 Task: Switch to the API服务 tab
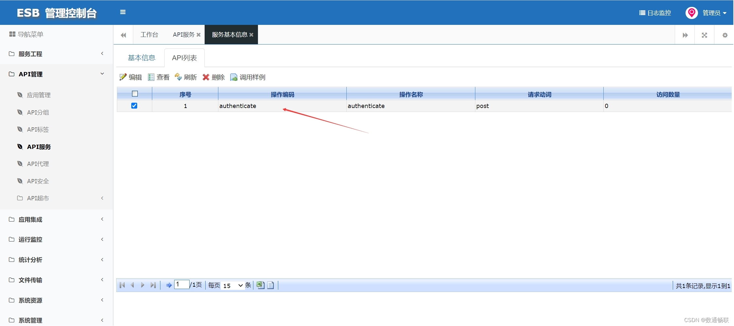184,35
